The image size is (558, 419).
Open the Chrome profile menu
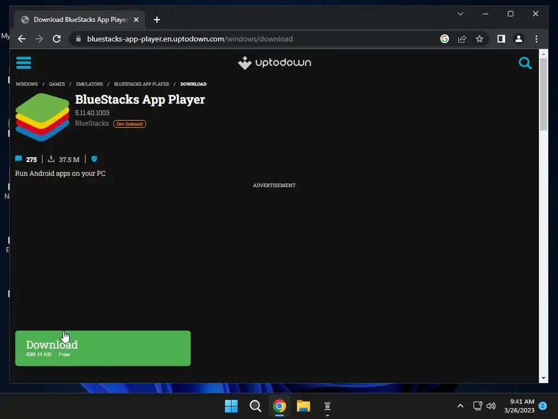(x=519, y=39)
